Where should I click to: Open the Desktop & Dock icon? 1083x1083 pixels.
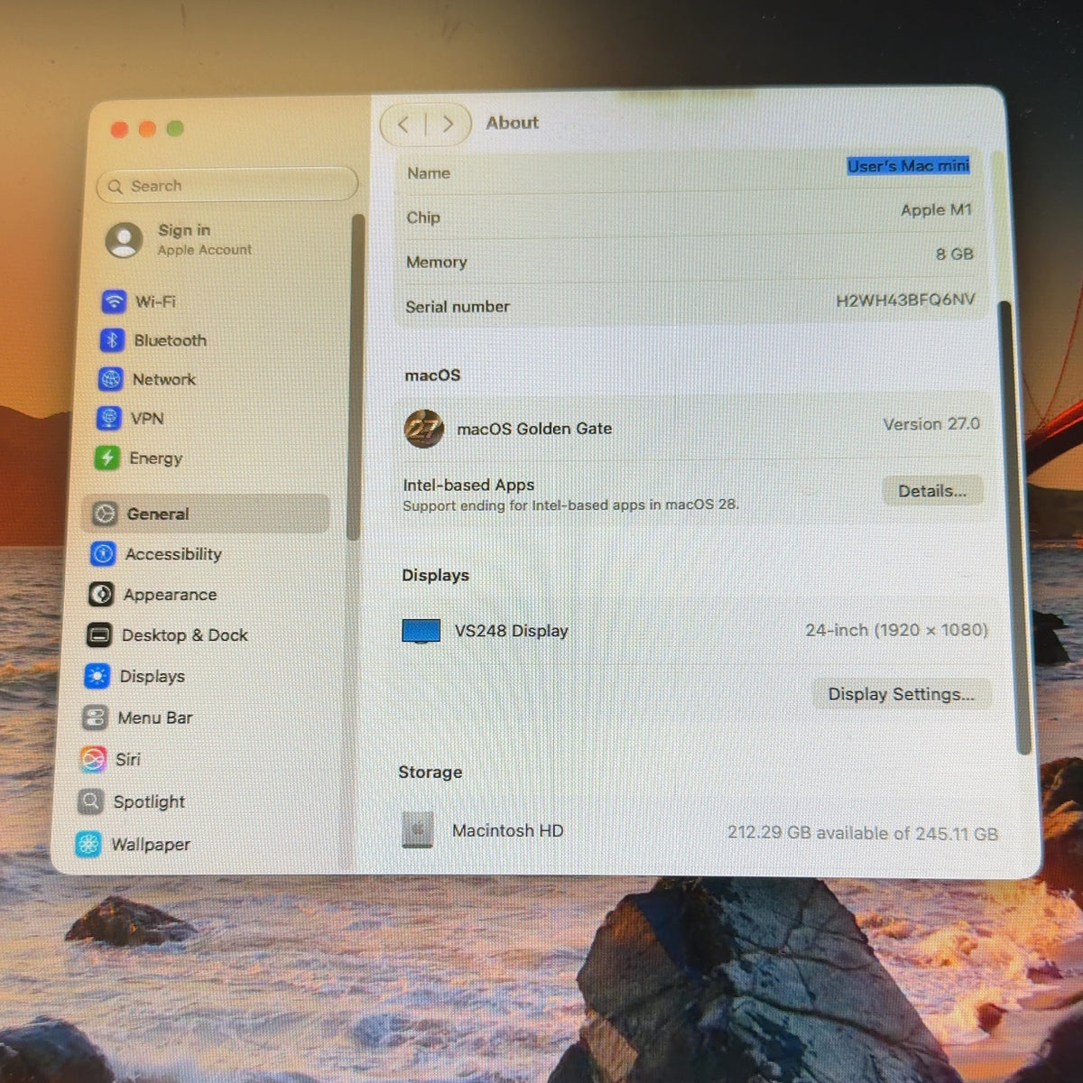(99, 635)
